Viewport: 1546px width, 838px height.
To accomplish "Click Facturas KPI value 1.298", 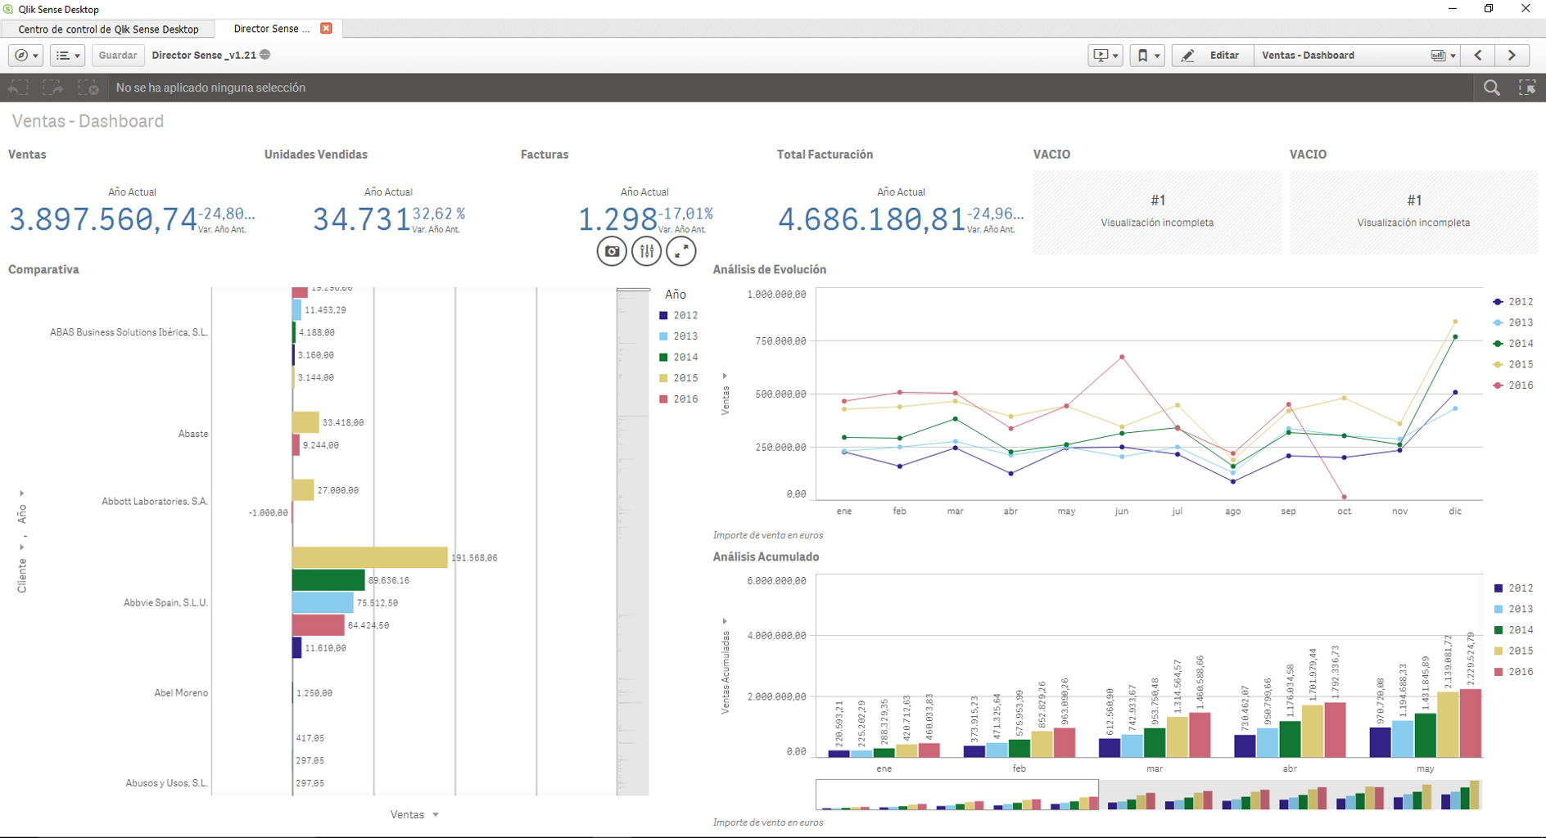I will pos(617,219).
